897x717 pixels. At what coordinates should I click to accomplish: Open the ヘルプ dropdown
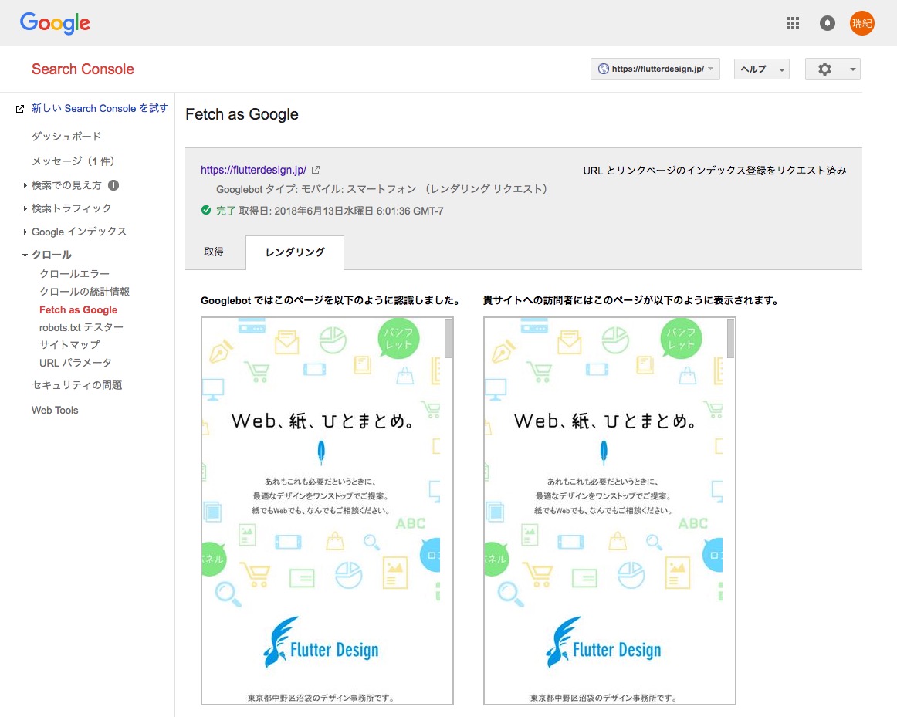[761, 69]
